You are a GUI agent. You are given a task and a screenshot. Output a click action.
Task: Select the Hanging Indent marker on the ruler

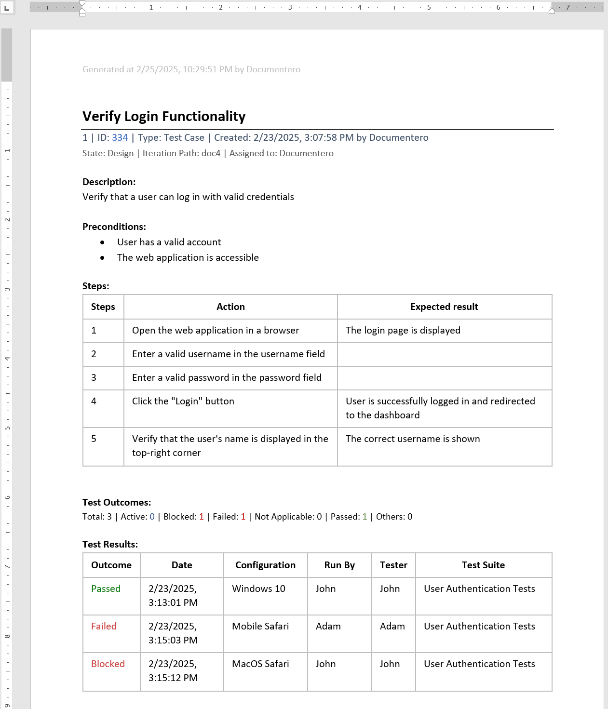pos(81,10)
